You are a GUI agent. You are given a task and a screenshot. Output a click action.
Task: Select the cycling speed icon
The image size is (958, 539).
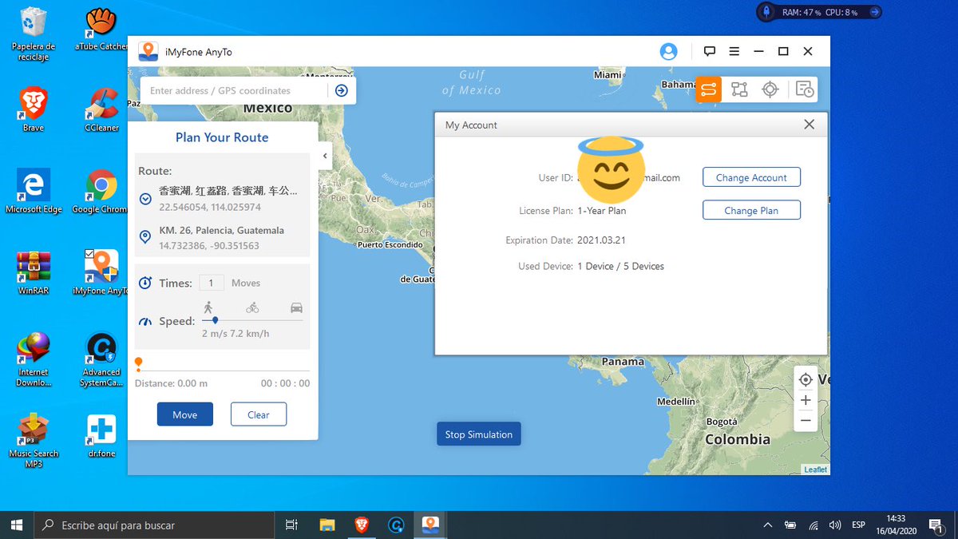tap(252, 307)
